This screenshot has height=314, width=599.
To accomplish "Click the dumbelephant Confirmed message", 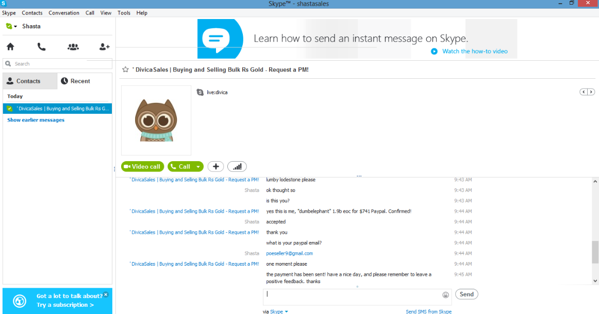I will point(339,211).
